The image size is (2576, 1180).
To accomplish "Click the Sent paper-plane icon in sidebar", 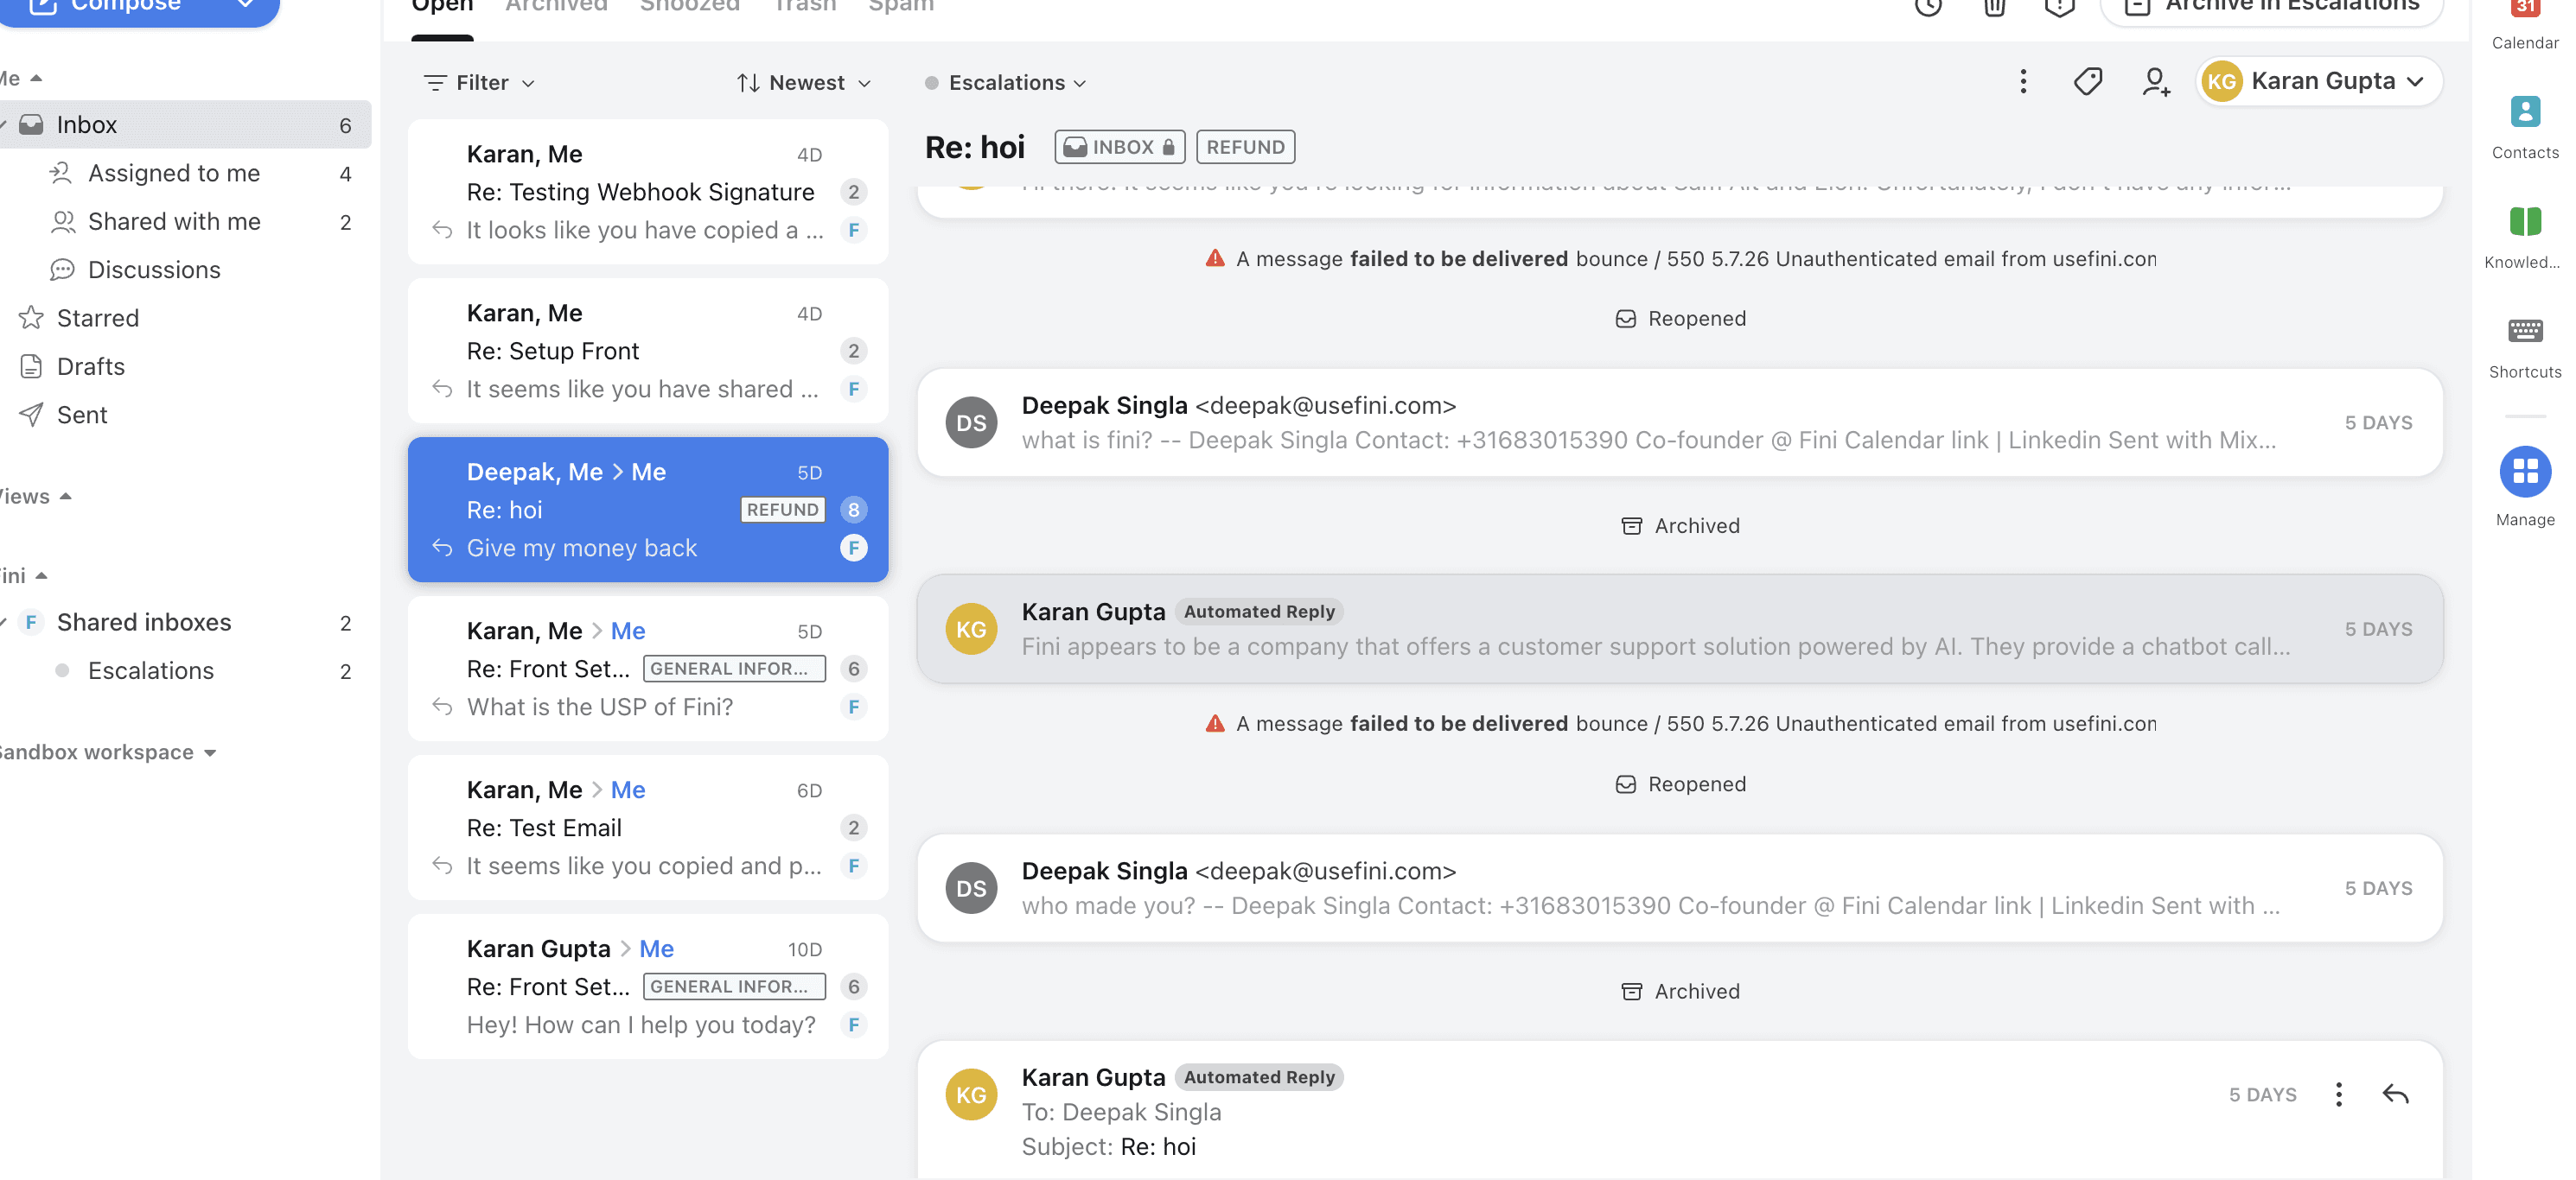I will (31, 415).
